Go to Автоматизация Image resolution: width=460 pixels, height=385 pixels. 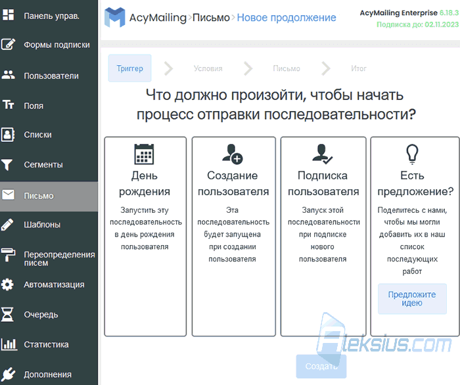pyautogui.click(x=55, y=284)
